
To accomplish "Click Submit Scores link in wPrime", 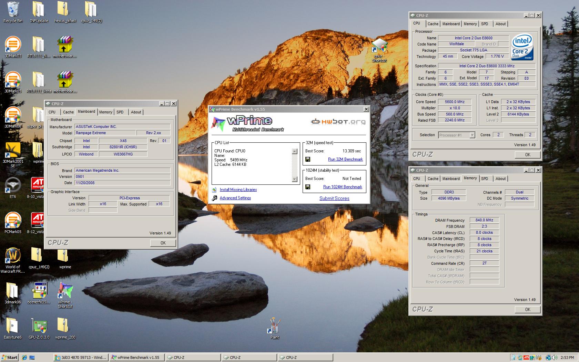I will (x=334, y=198).
